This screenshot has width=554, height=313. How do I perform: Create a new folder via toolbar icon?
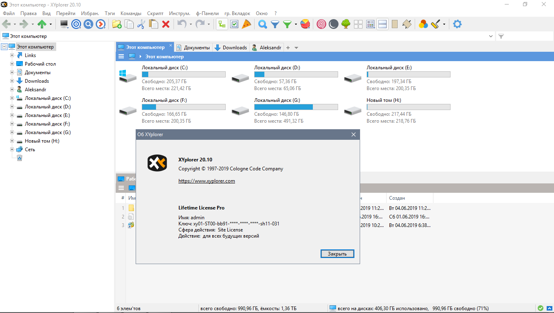pyautogui.click(x=117, y=24)
